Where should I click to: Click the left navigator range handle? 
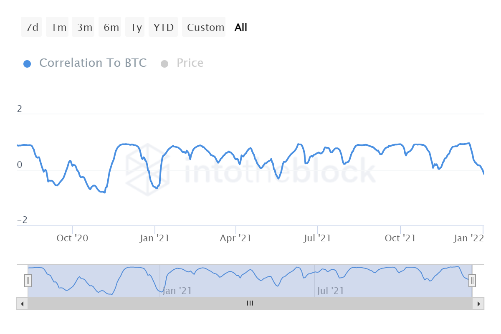[28, 281]
